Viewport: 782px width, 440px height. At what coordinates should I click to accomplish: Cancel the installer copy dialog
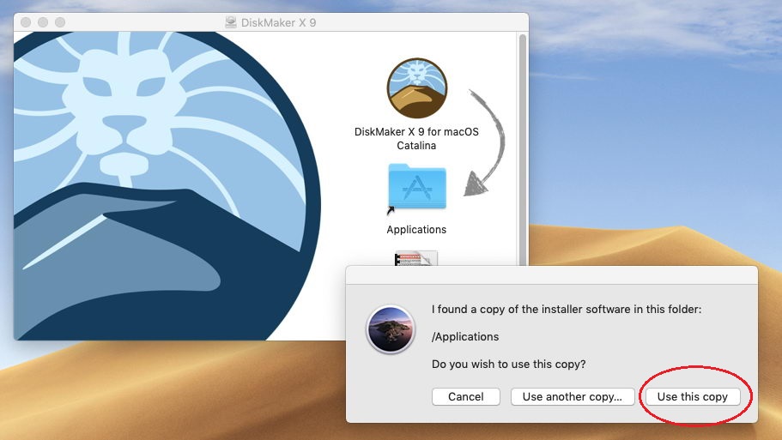(x=466, y=396)
